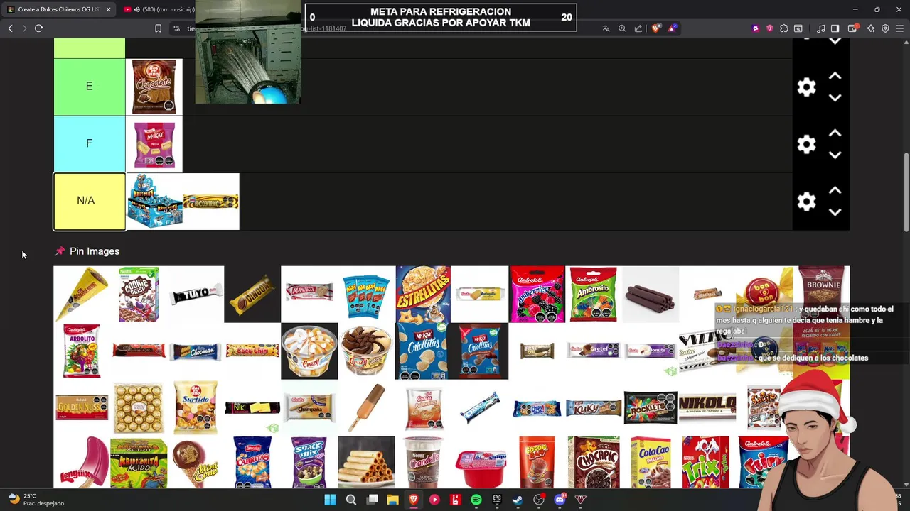Pick the Golden Nuss chocolate bar image

[x=82, y=407]
